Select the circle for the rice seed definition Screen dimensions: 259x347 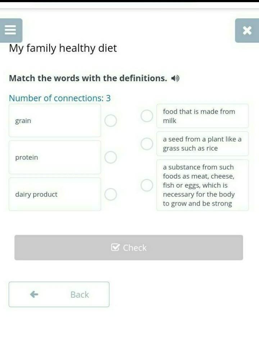pyautogui.click(x=147, y=144)
